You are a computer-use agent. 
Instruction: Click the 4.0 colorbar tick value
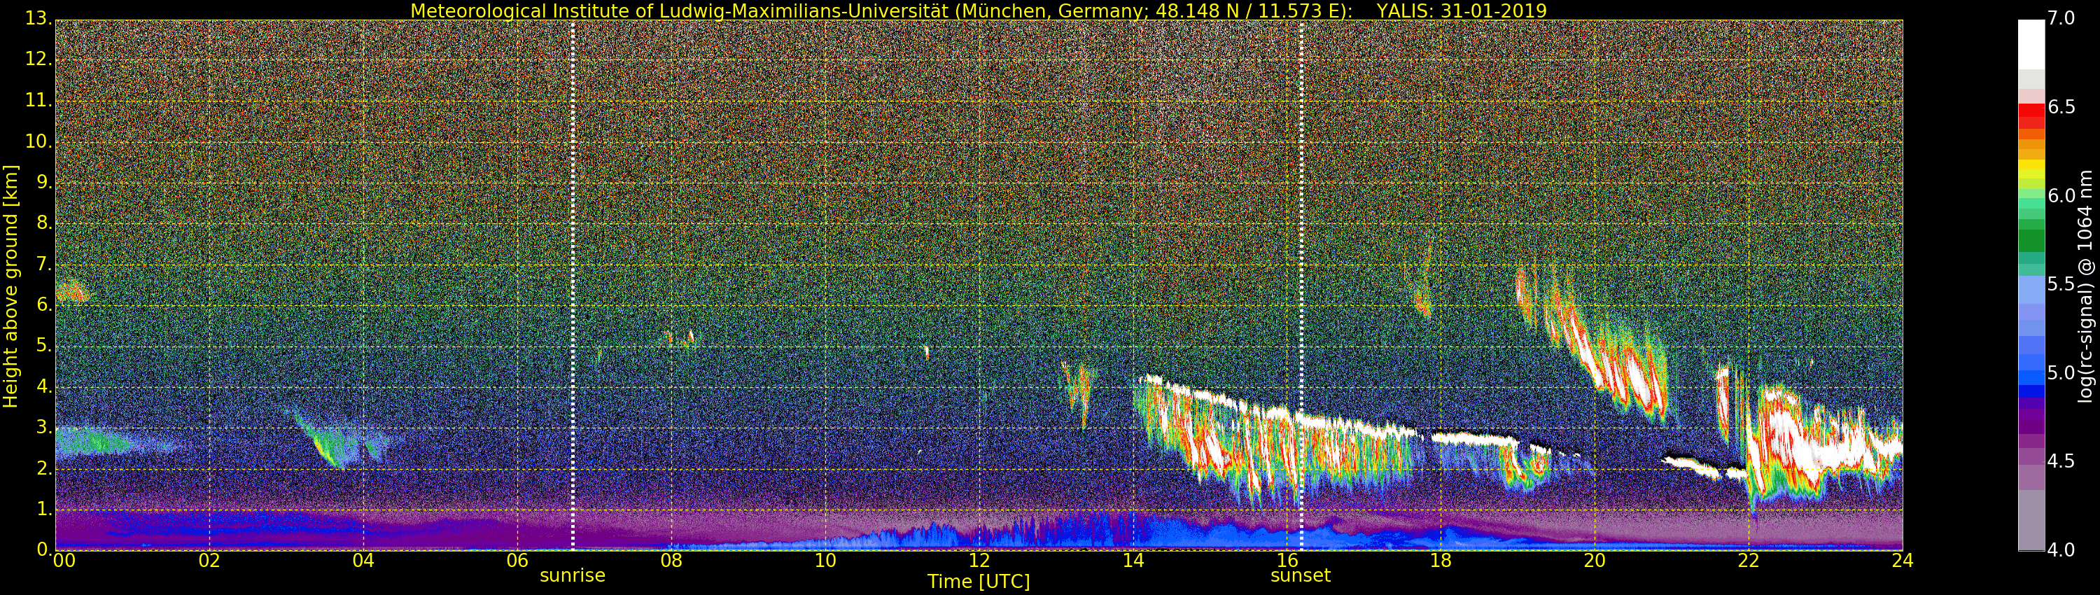click(2061, 550)
